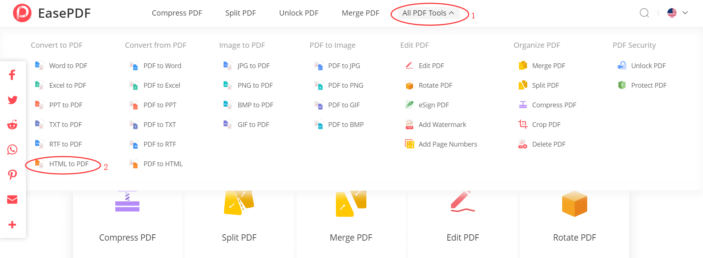703x258 pixels.
Task: Open the search magnifier icon
Action: pyautogui.click(x=644, y=13)
